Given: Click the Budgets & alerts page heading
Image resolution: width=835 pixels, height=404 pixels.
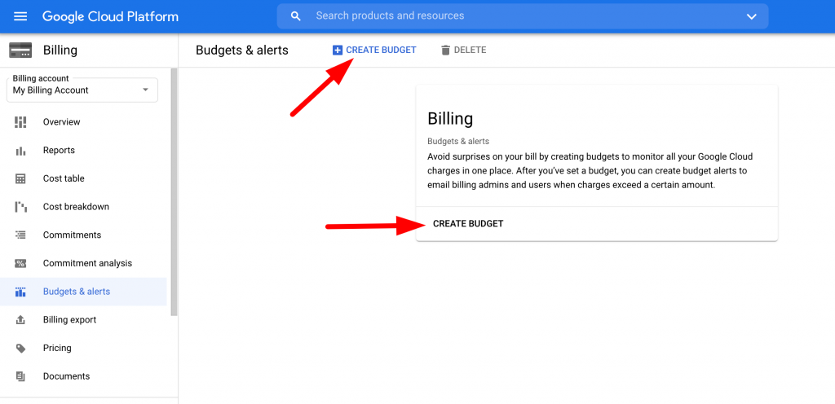Looking at the screenshot, I should (x=242, y=50).
